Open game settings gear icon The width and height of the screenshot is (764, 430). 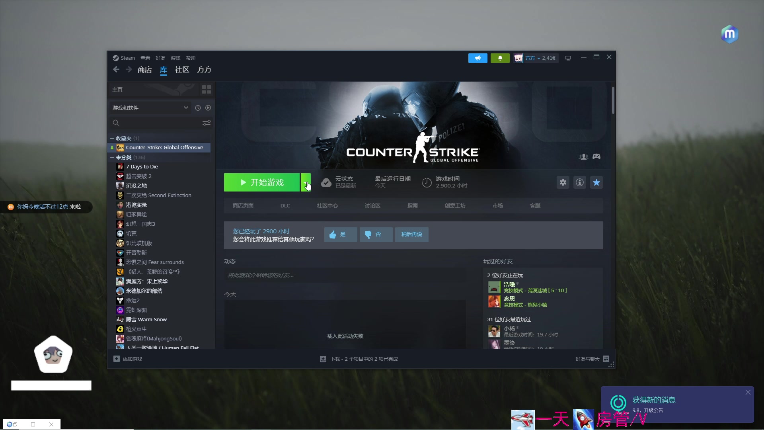[x=563, y=182]
